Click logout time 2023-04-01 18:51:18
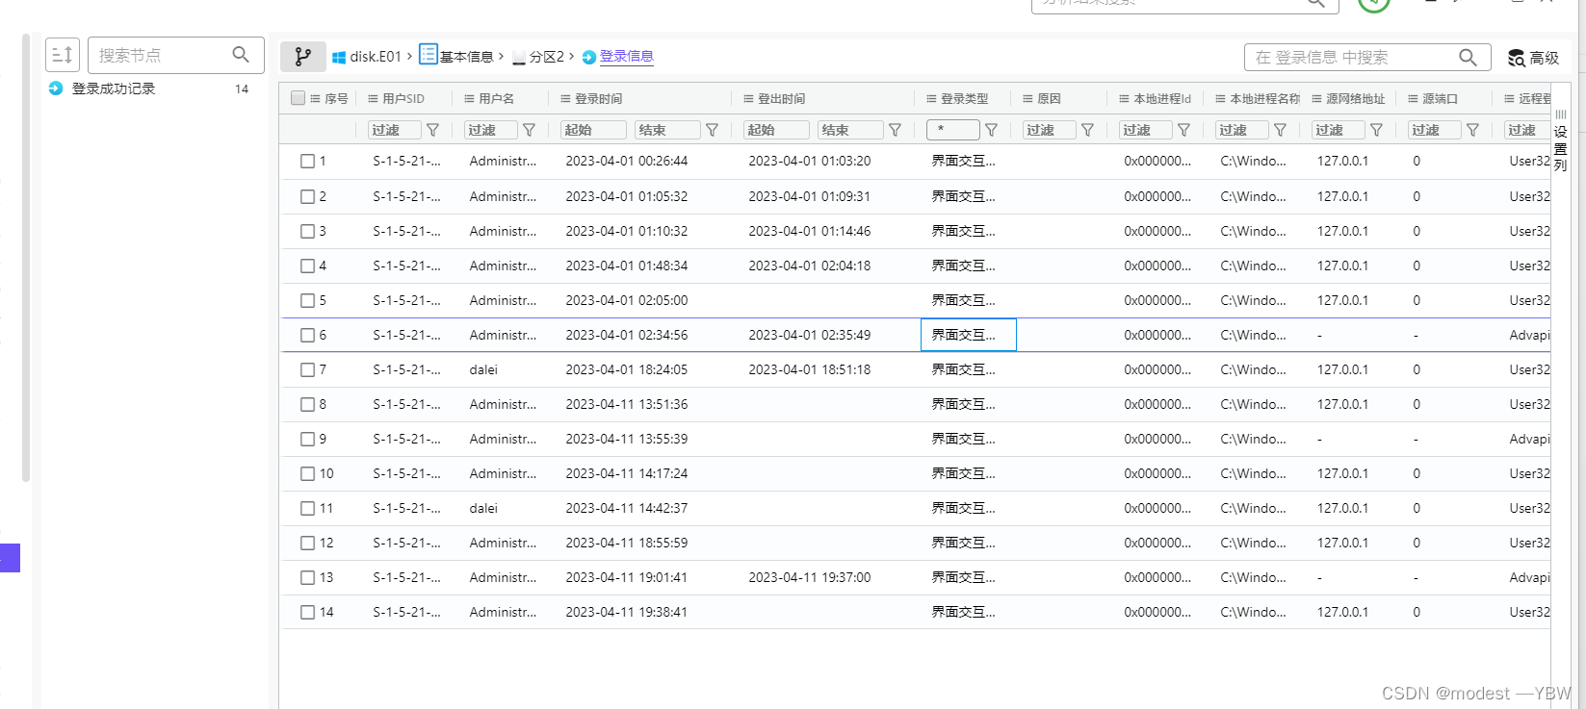This screenshot has height=709, width=1586. [x=810, y=369]
